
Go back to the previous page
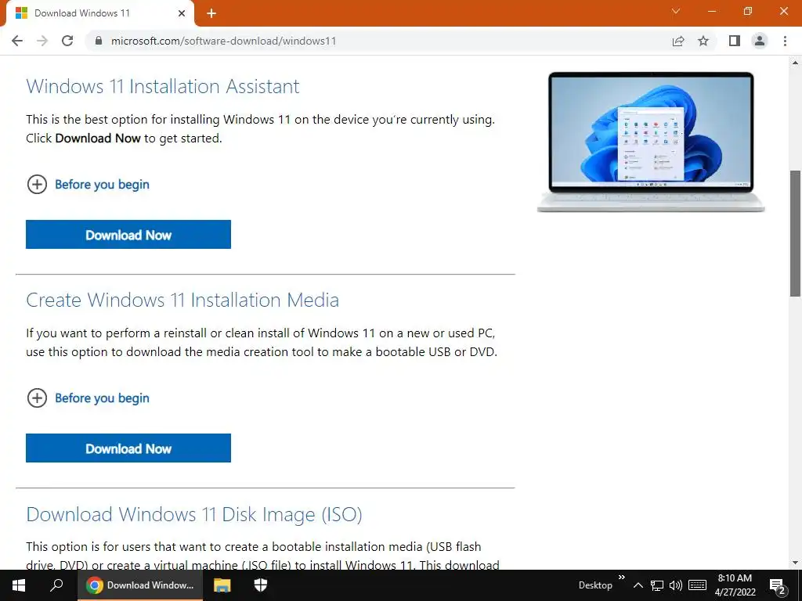pos(17,41)
